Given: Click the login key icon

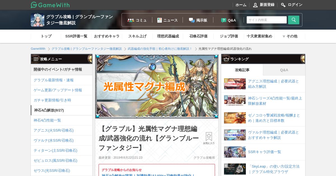Looking at the screenshot, I should 283,5.
